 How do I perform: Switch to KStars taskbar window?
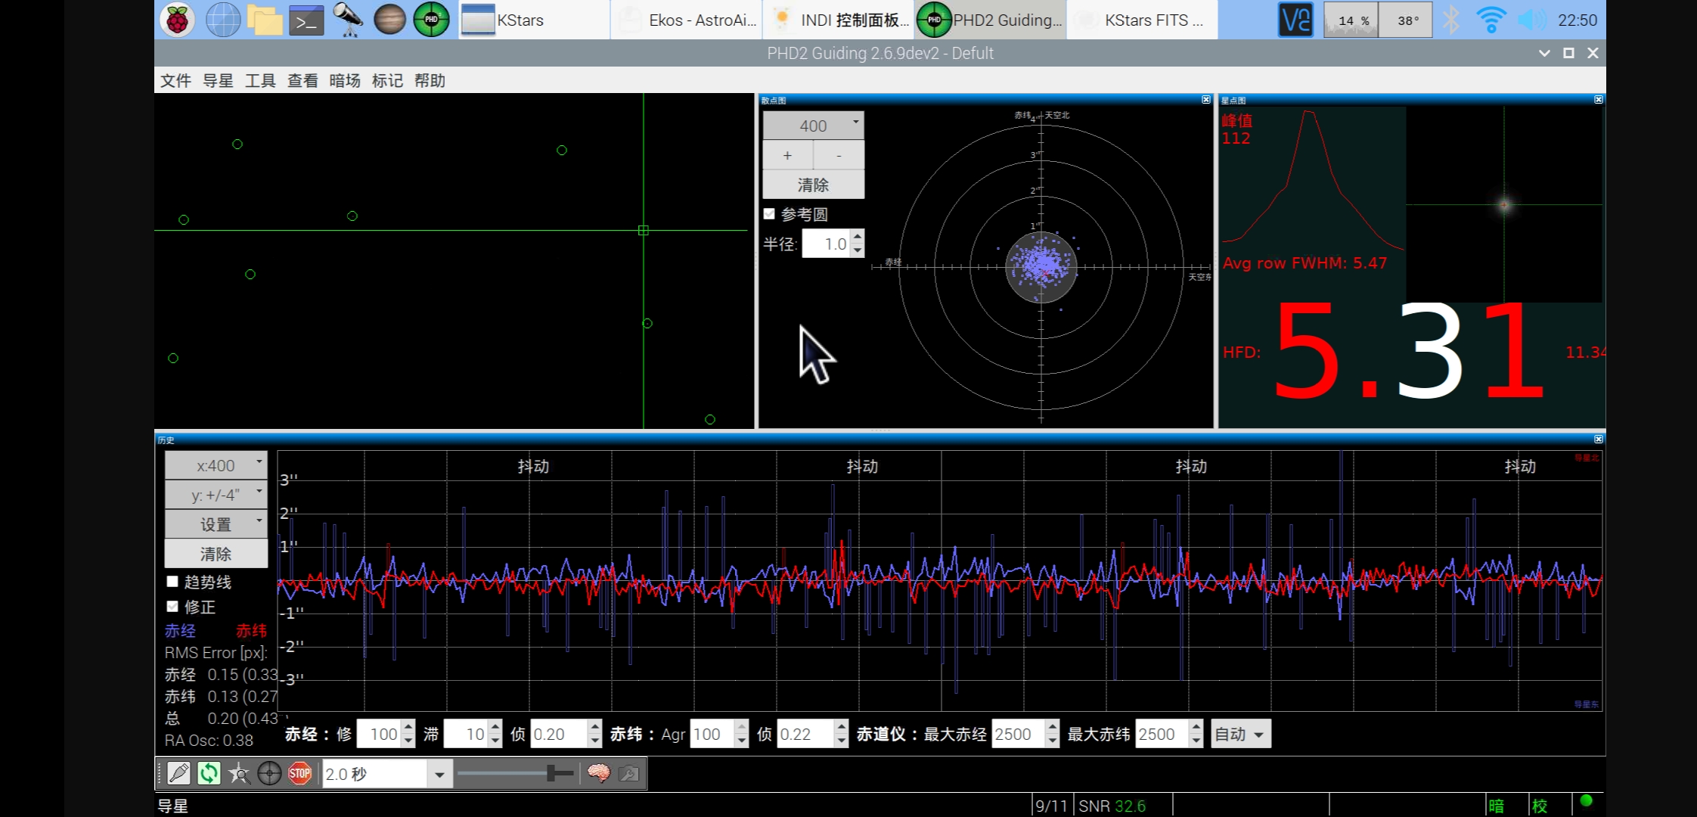coord(533,20)
